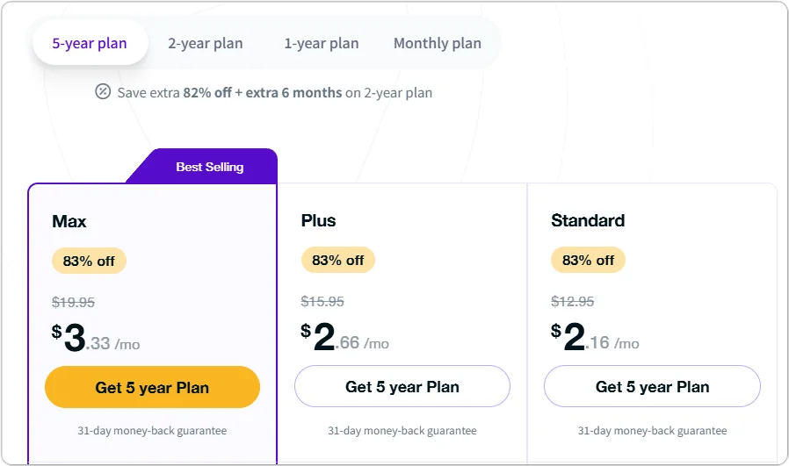789x466 pixels.
Task: Select Get 5 year Plan for Standard
Action: 652,386
